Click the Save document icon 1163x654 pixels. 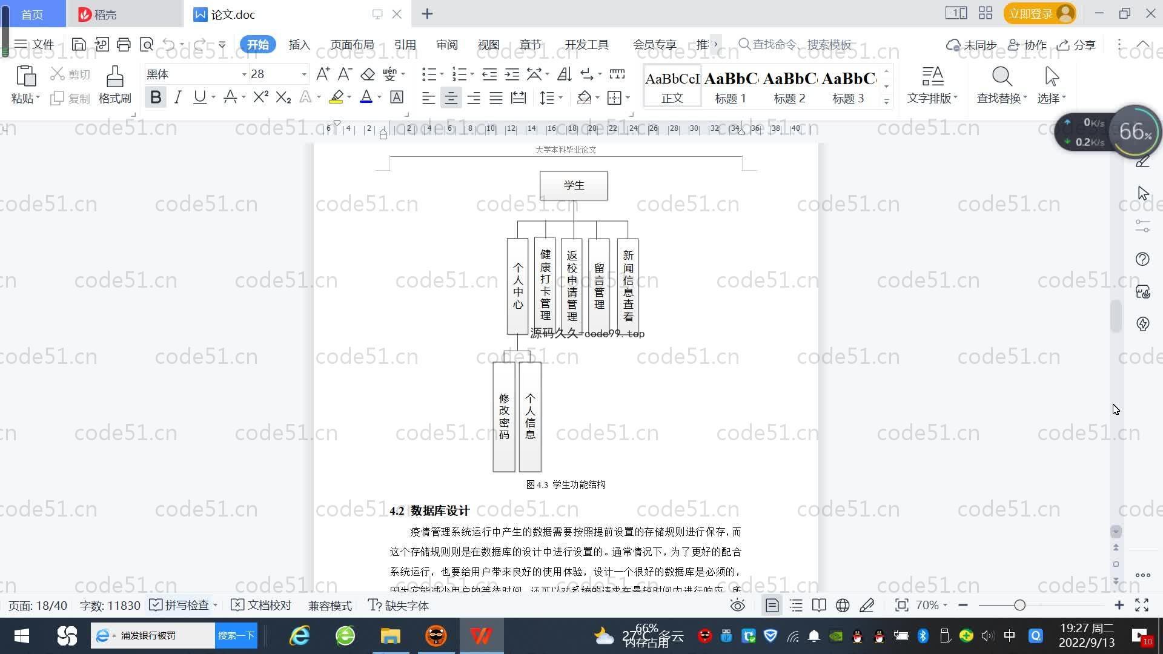click(x=79, y=44)
